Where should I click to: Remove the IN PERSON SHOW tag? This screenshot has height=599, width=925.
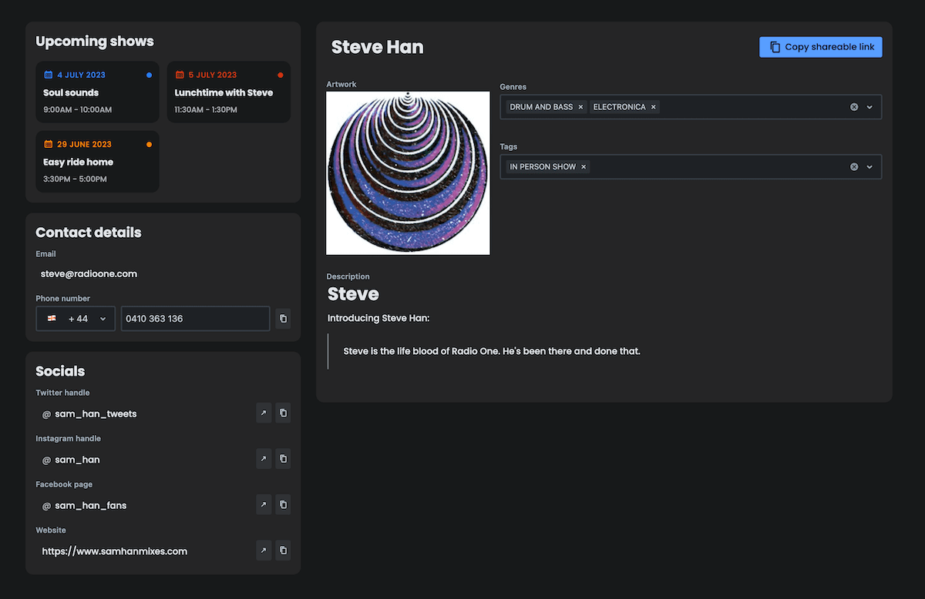point(584,166)
